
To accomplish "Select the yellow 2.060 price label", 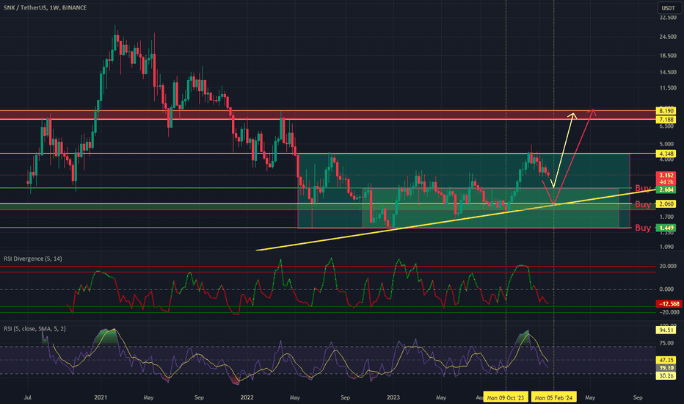I will [x=666, y=204].
